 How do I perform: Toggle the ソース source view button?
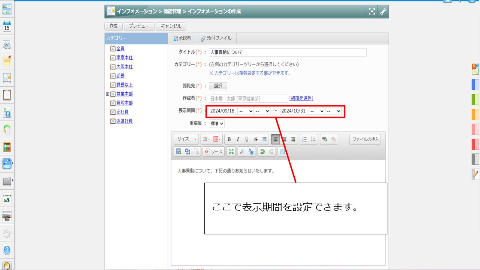pyautogui.click(x=213, y=151)
